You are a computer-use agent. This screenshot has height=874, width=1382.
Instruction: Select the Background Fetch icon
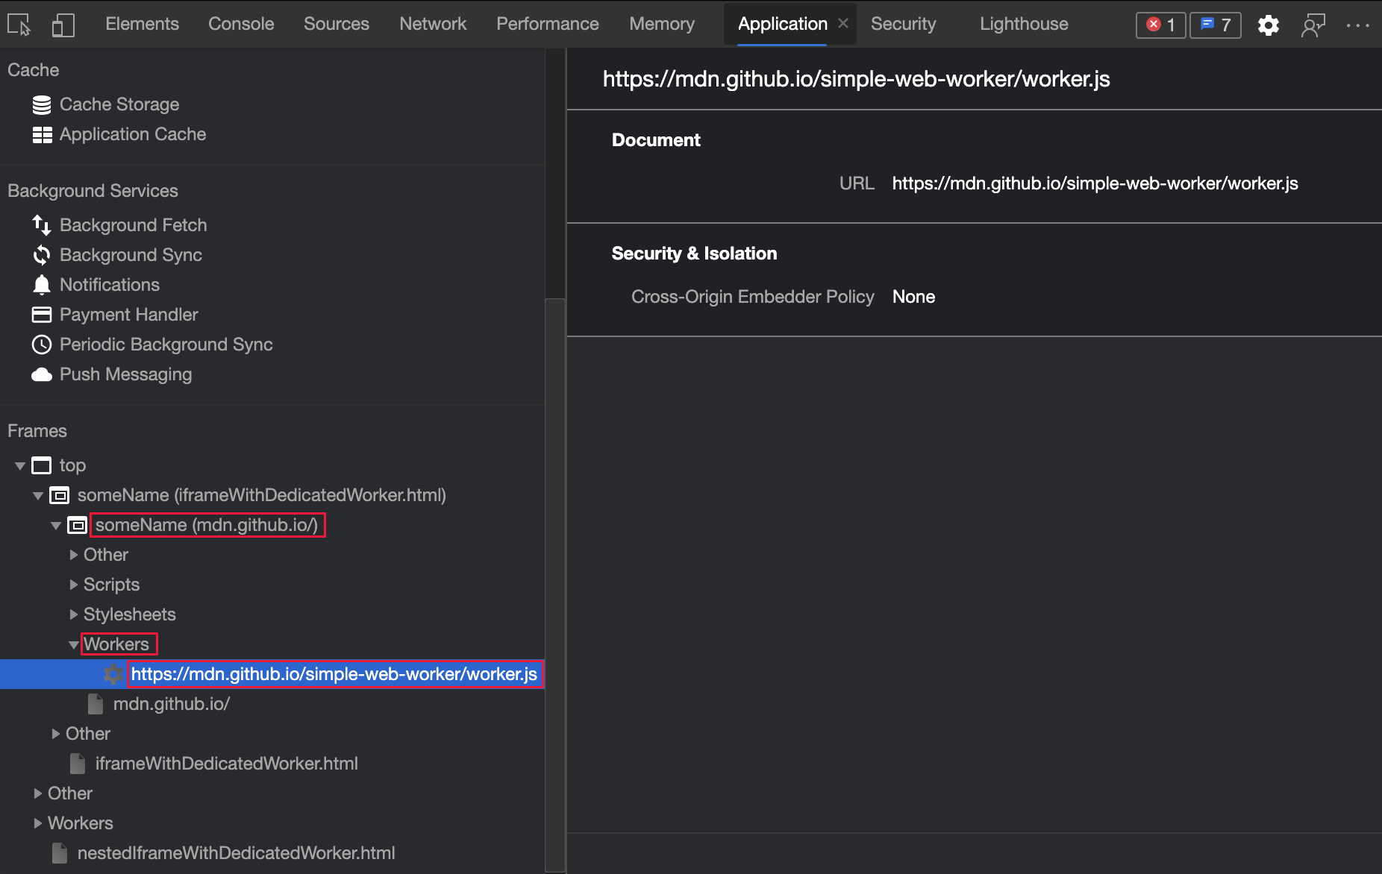(x=41, y=224)
